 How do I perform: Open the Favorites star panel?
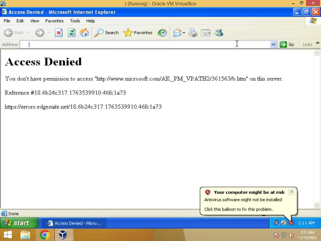(x=138, y=33)
